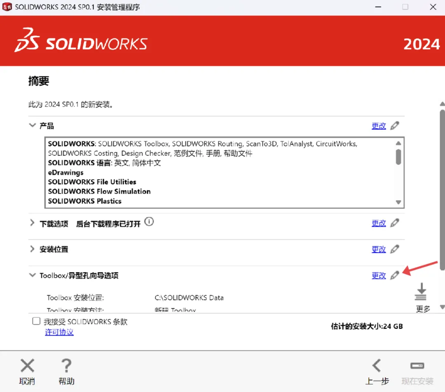445x392 pixels.
Task: Click 更改 link for Toolbox/异型孔向导选项
Action: coord(379,275)
